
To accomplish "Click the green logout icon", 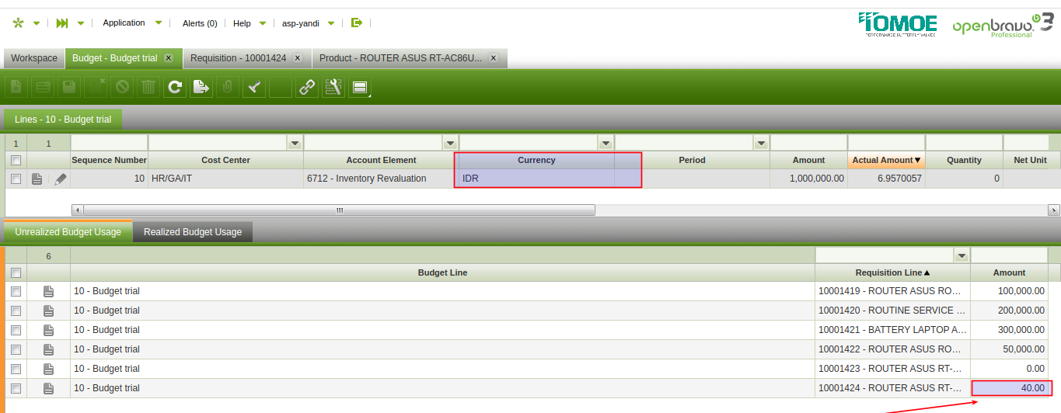I will coord(357,23).
